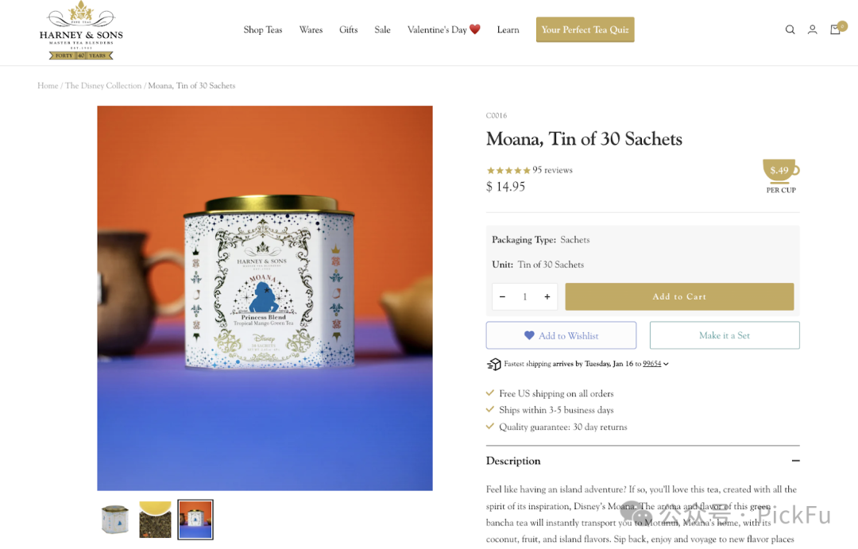
Task: Expand the zip code 99654 dropdown
Action: [x=656, y=365]
